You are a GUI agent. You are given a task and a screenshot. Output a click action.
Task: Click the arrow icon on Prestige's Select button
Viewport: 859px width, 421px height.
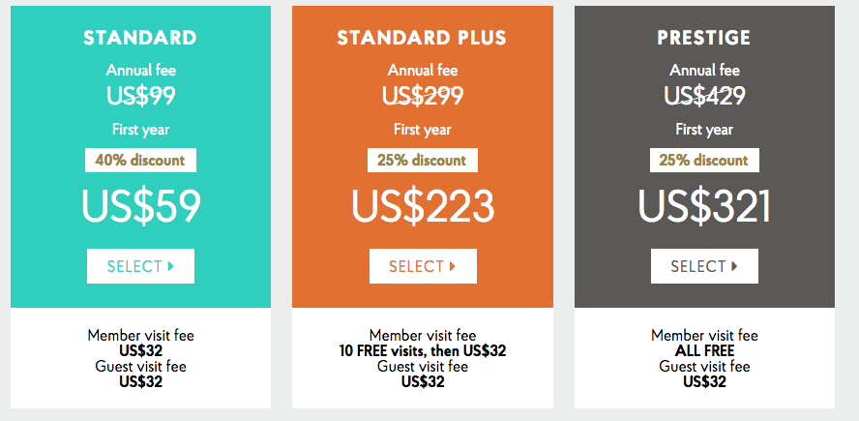coord(734,266)
